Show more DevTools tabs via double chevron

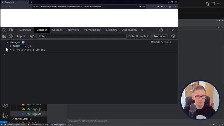(142, 30)
